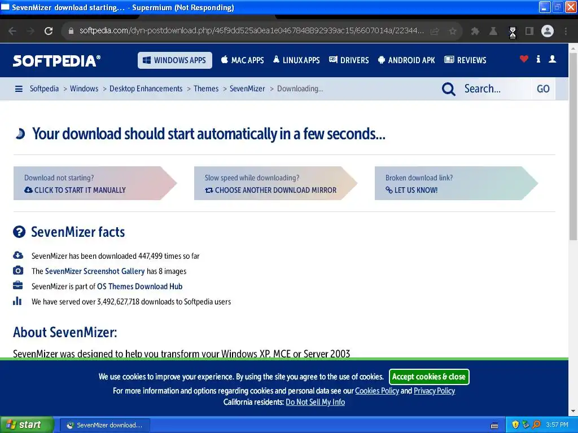The width and height of the screenshot is (578, 433).
Task: Click the 3:57 PM clock
Action: coord(557,425)
